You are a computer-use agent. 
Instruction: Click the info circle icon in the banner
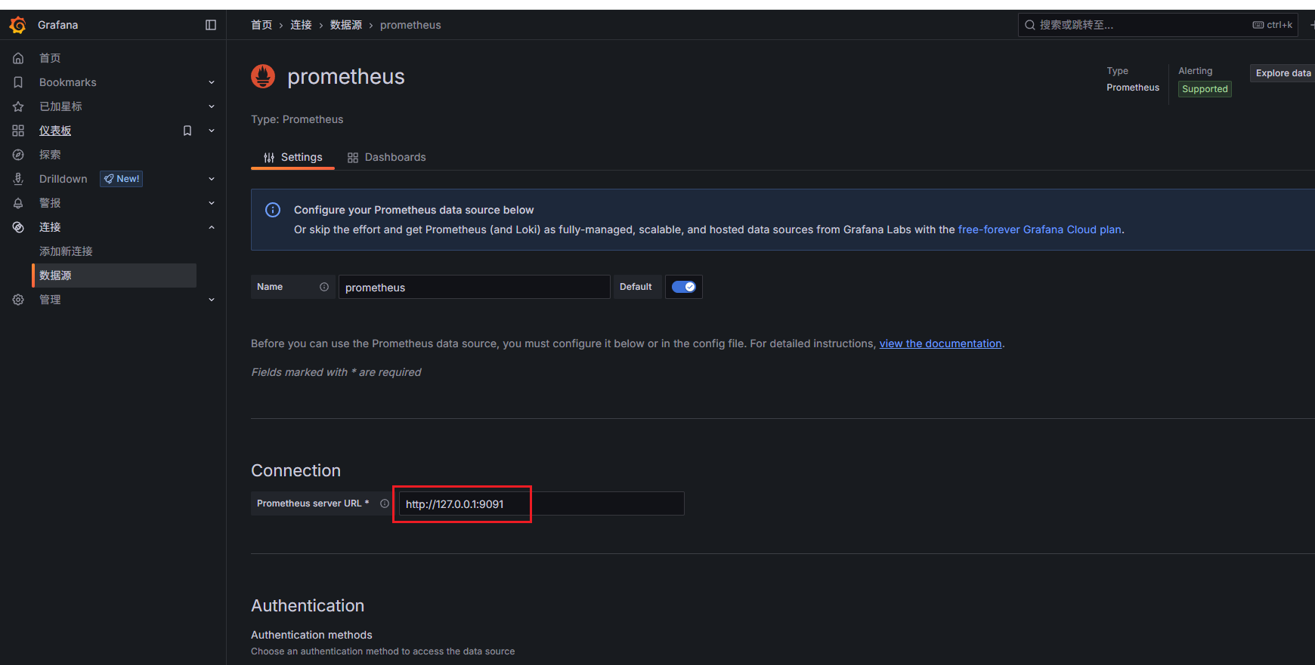click(273, 210)
